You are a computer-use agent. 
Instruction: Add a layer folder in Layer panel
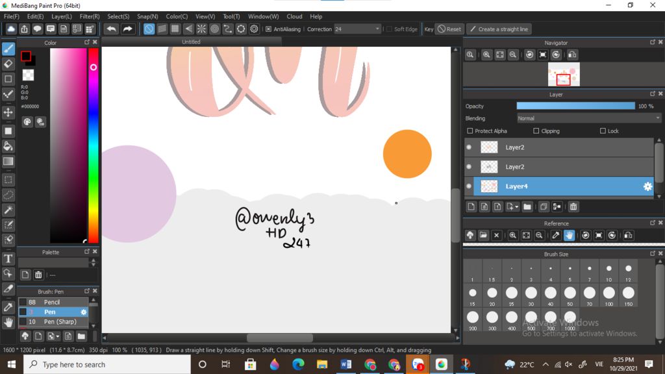(527, 206)
